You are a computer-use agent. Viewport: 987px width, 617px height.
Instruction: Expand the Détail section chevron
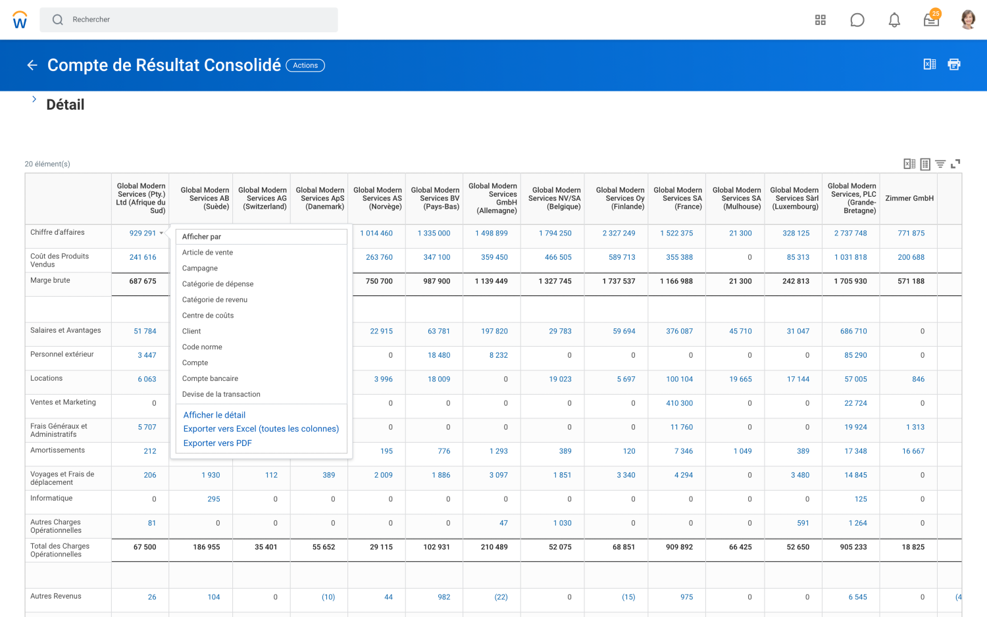coord(34,99)
